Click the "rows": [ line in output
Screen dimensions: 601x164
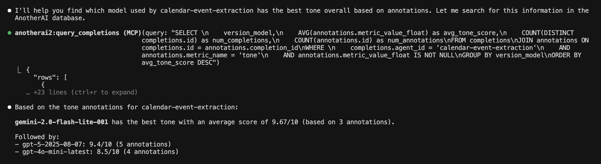50,77
